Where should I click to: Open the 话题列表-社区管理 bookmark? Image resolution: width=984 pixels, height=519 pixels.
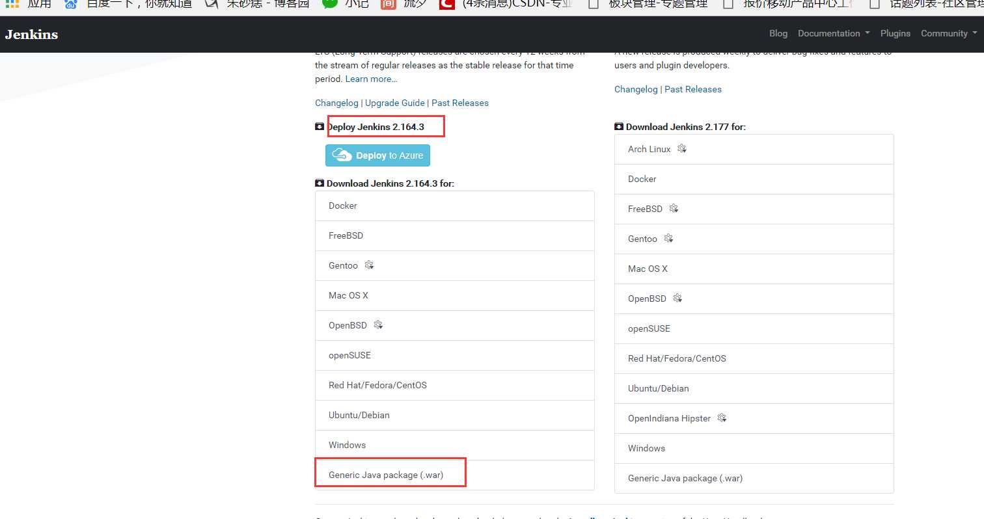click(x=926, y=4)
